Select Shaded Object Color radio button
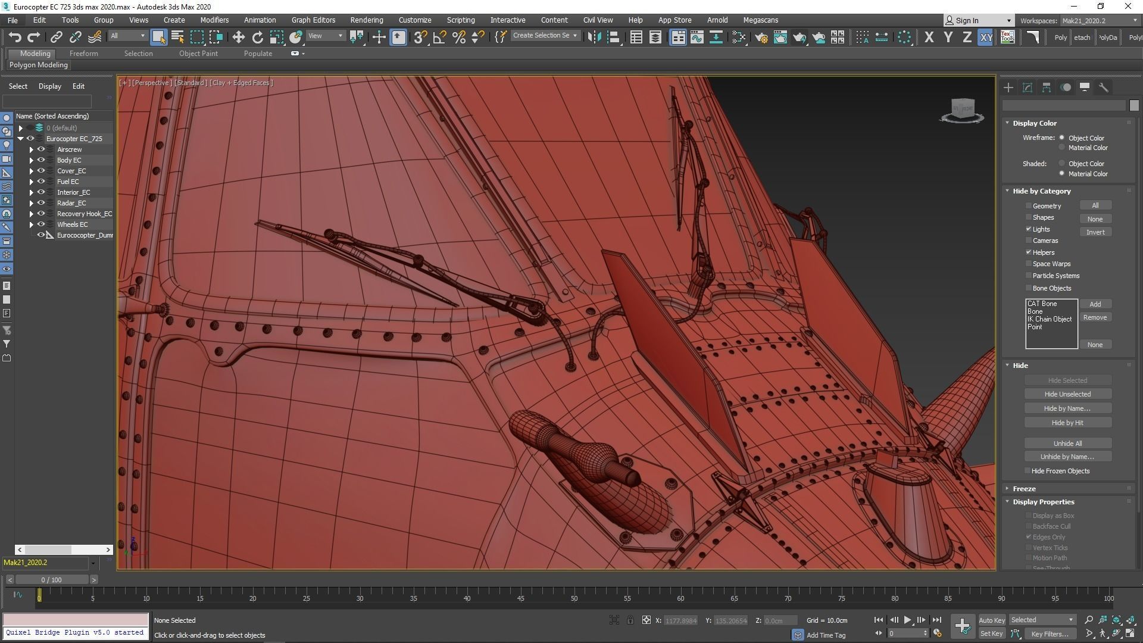 (1061, 163)
